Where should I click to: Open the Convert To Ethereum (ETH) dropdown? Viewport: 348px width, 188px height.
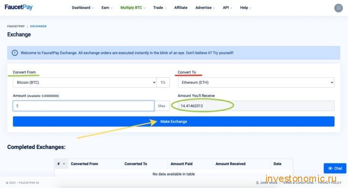coord(256,82)
